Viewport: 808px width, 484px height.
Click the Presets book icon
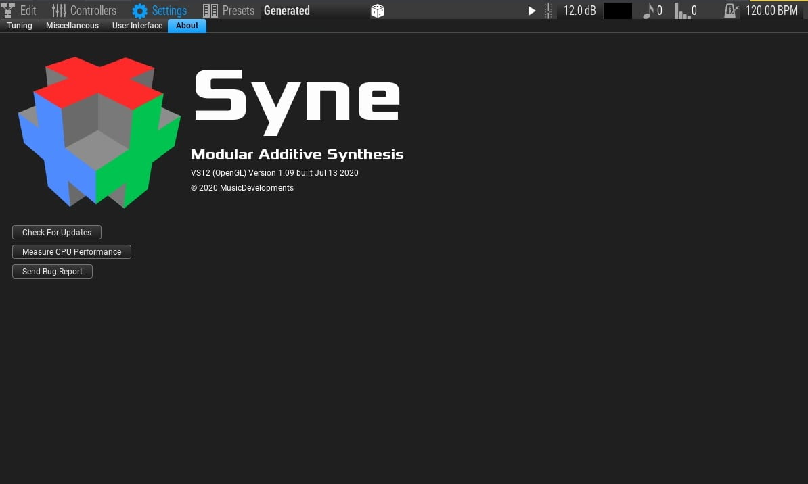(210, 10)
